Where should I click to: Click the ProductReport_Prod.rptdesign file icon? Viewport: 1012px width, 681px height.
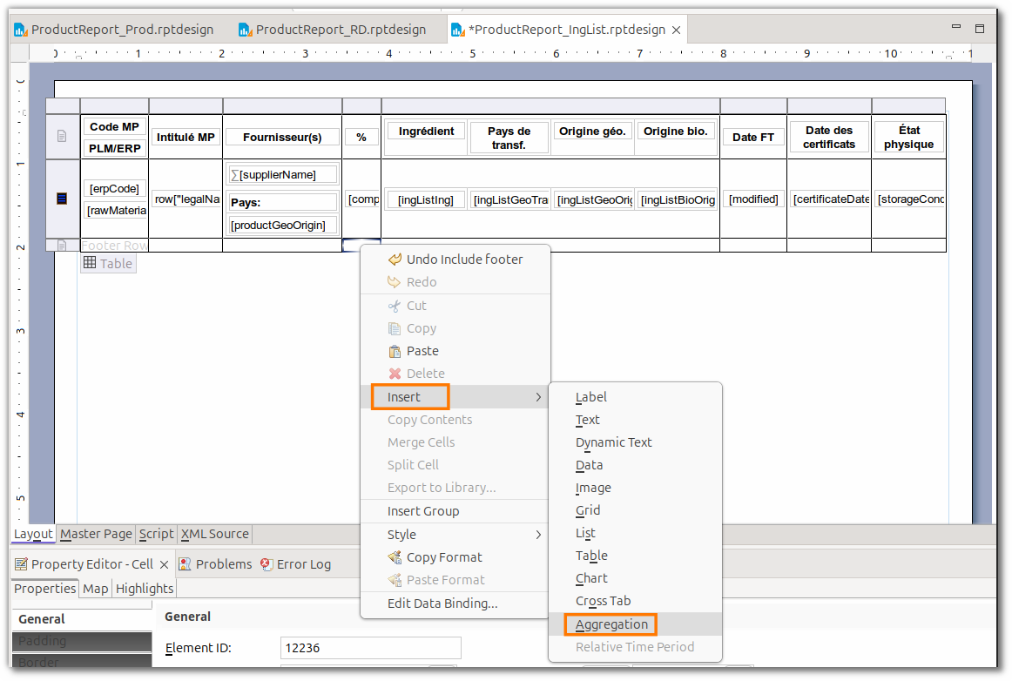[x=21, y=30]
